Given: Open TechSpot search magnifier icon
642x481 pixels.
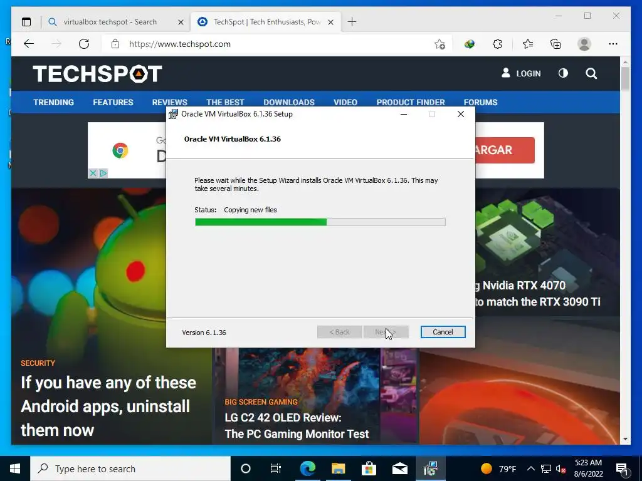Looking at the screenshot, I should tap(591, 74).
